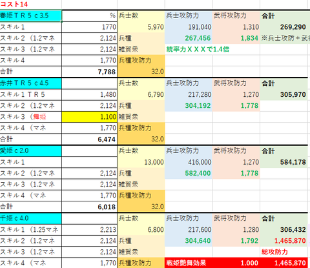
Task: Select the 191,040 cell
Action: (x=189, y=27)
